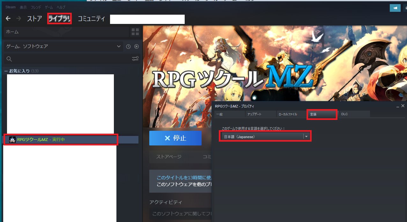Open the ヘルプ menu
This screenshot has height=222, width=407.
(61, 7)
